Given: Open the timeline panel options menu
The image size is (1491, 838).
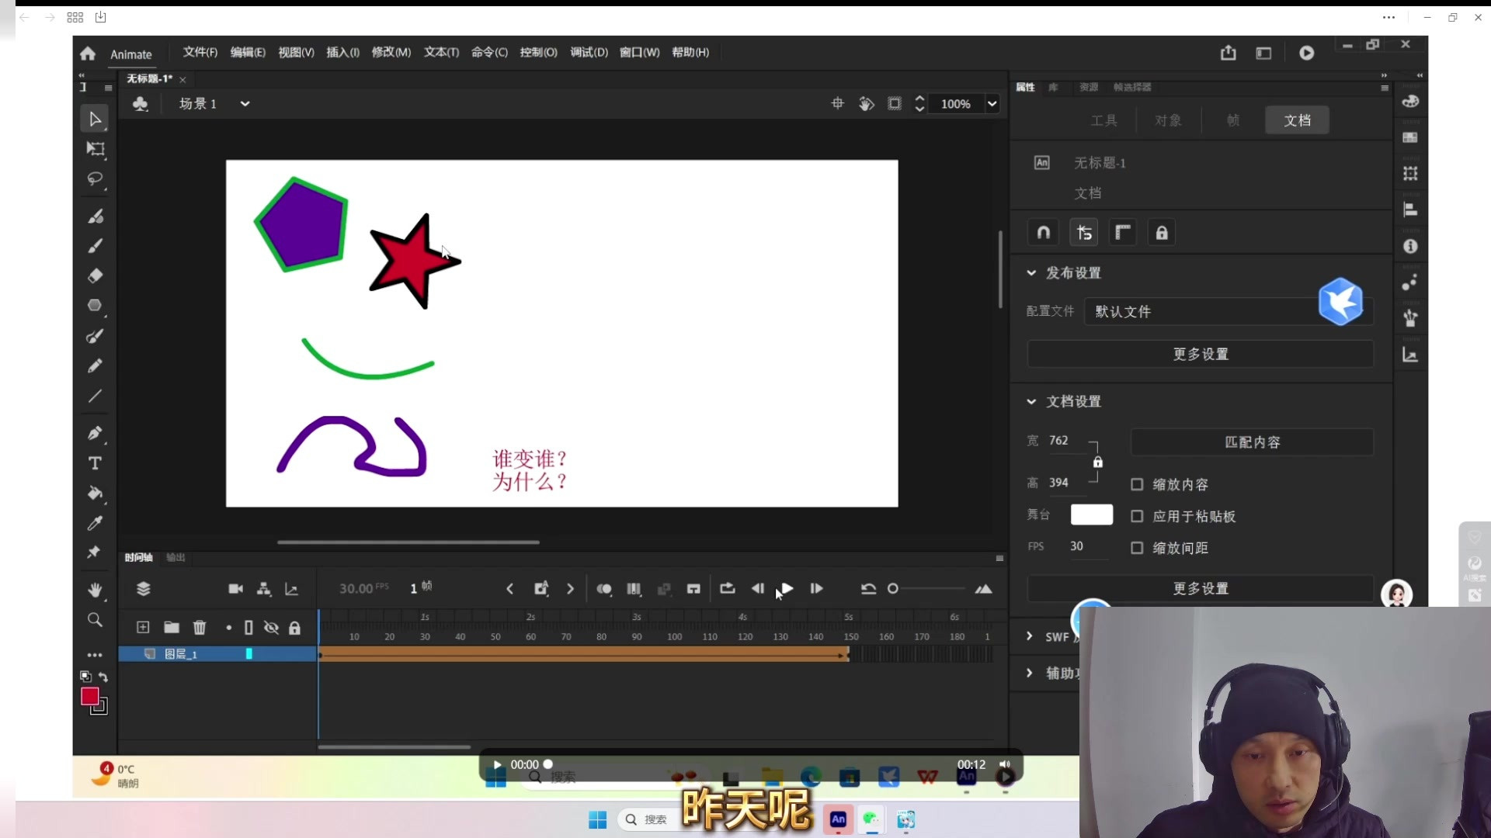Looking at the screenshot, I should (x=999, y=558).
